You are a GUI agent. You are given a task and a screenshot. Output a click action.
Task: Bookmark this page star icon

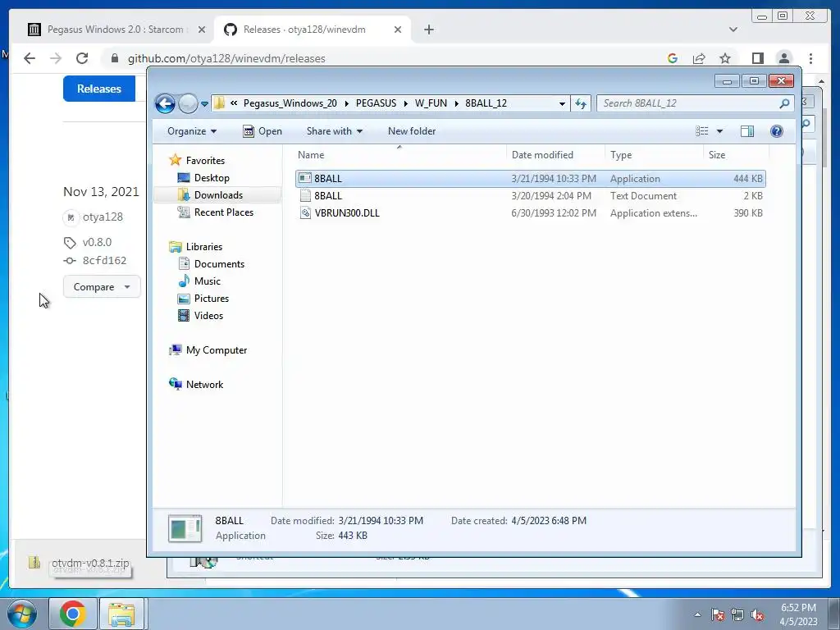click(725, 58)
